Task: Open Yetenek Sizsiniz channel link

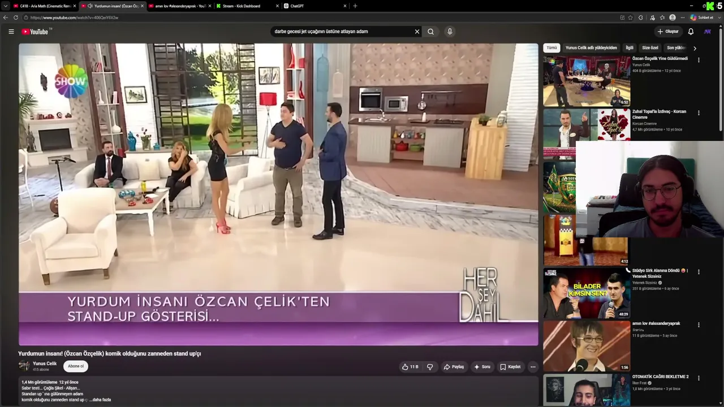Action: pos(645,283)
